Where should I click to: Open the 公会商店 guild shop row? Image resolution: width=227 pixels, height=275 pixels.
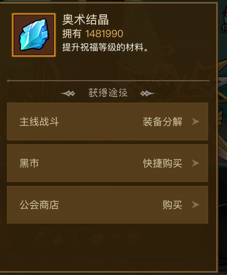tap(108, 205)
